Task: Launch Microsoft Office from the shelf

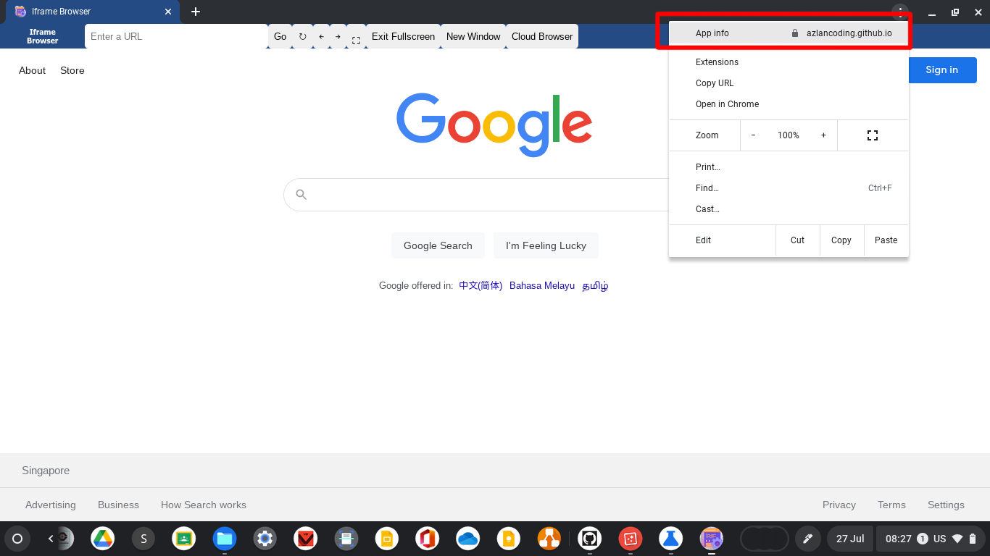Action: pos(428,539)
